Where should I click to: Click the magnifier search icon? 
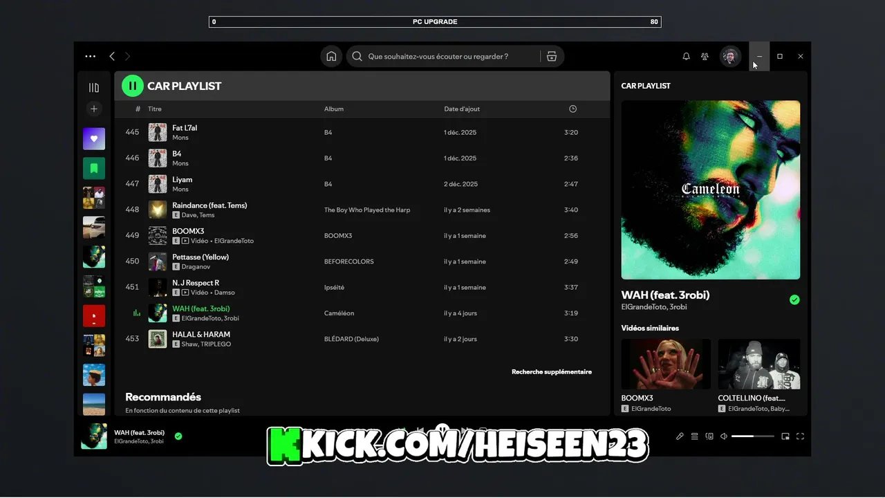pyautogui.click(x=357, y=57)
